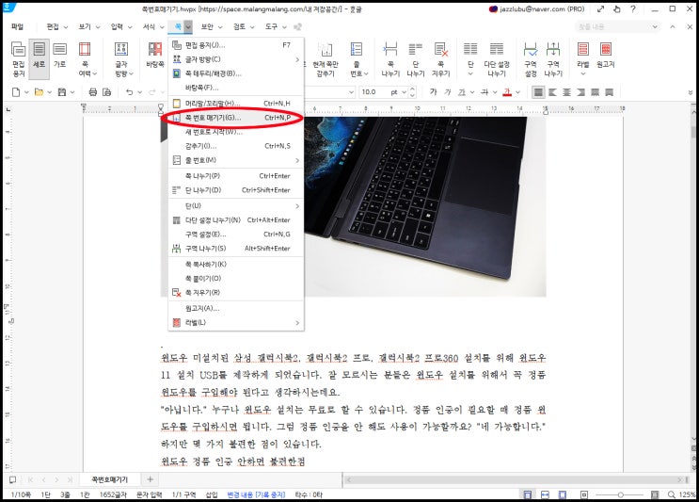Viewport: 699px width, 502px height.
Task: Open 편집 용지 page setup ribbon icon
Action: [x=18, y=59]
